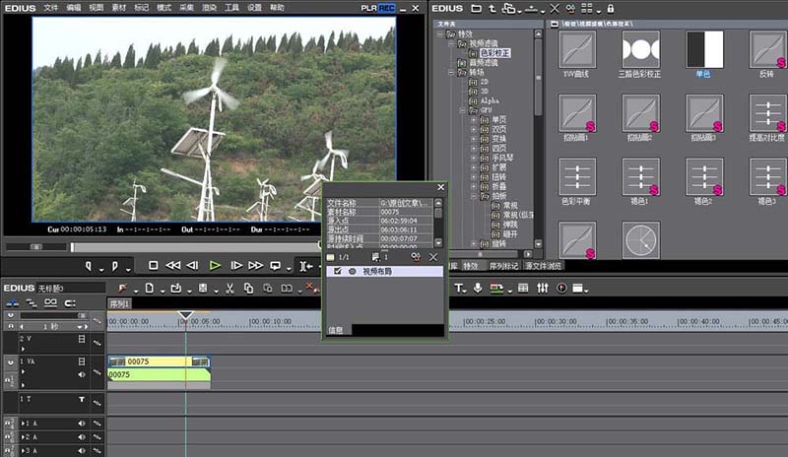788x457 pixels.
Task: Select the 序列1 sequence tab
Action: coord(119,303)
